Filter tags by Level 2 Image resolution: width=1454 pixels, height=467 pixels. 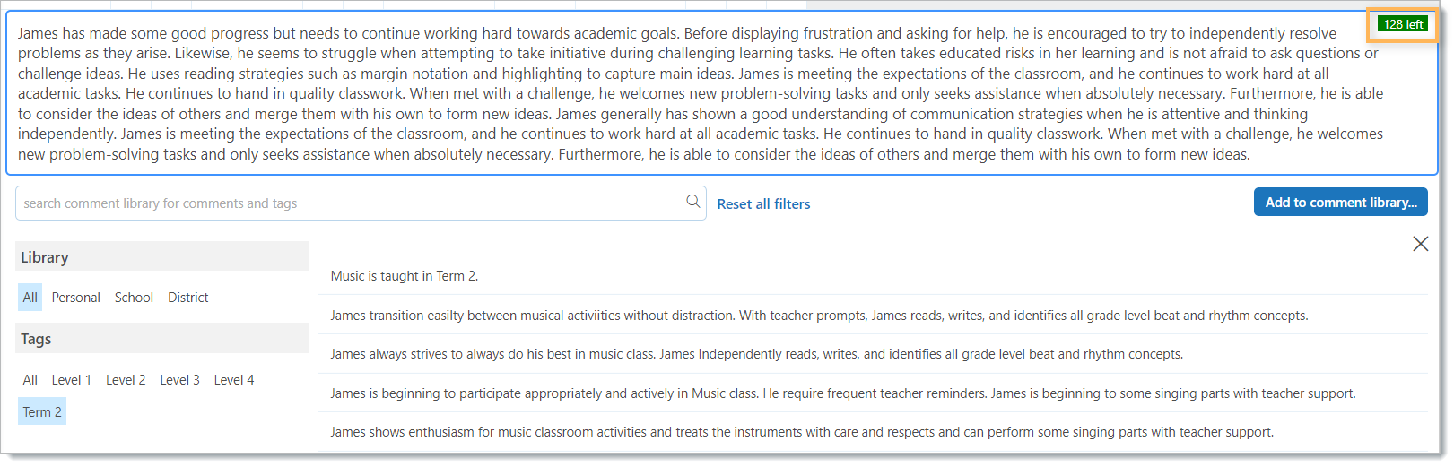pyautogui.click(x=126, y=380)
